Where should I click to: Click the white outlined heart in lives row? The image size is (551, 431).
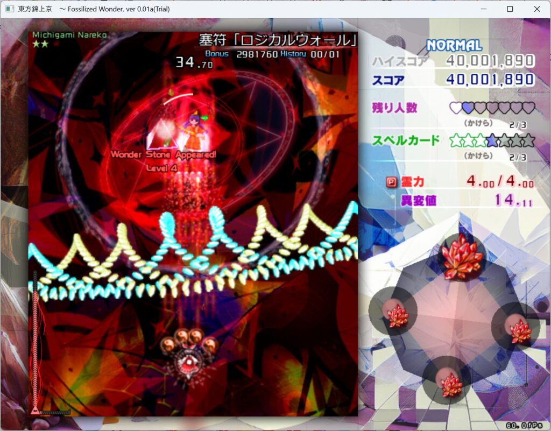point(456,108)
